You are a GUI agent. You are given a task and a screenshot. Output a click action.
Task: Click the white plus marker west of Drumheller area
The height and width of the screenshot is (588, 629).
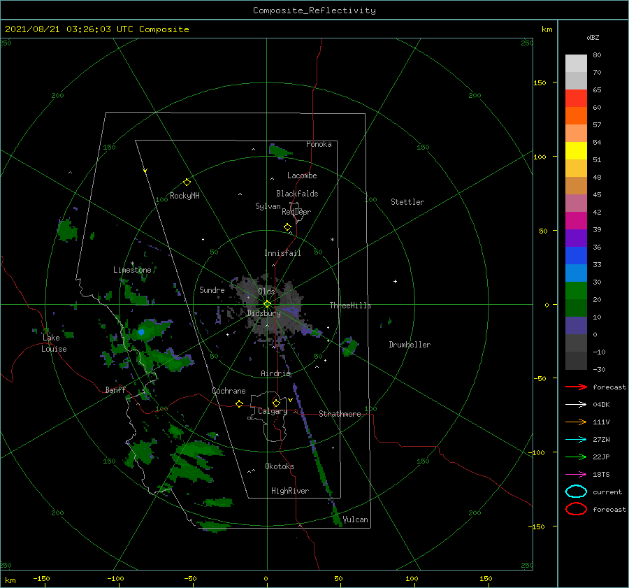[x=395, y=281]
